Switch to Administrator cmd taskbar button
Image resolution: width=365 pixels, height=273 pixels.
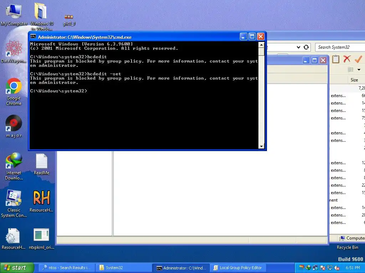(181, 268)
